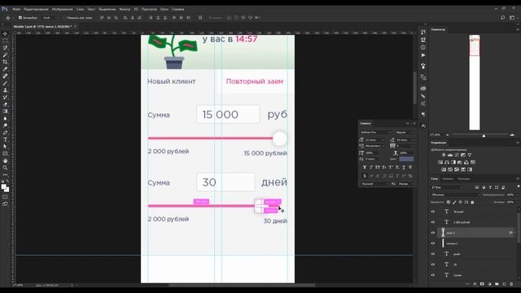This screenshot has height=293, width=521.
Task: Select the Eyedropper tool
Action: tap(5, 68)
